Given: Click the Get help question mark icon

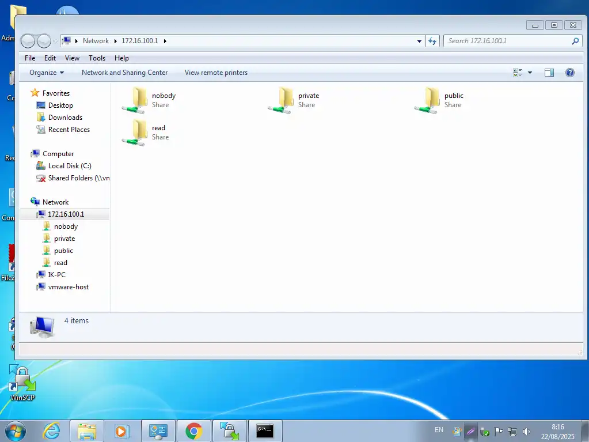Looking at the screenshot, I should (569, 73).
